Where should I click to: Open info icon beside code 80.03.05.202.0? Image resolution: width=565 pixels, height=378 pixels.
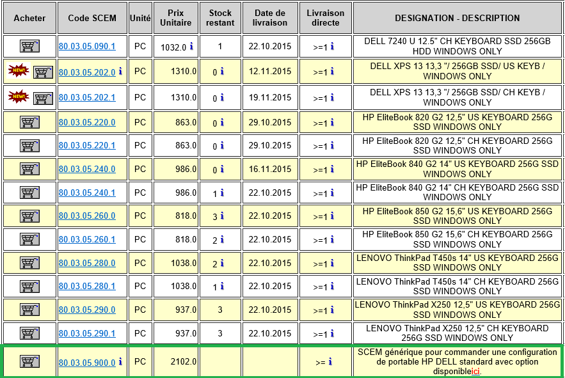click(120, 72)
